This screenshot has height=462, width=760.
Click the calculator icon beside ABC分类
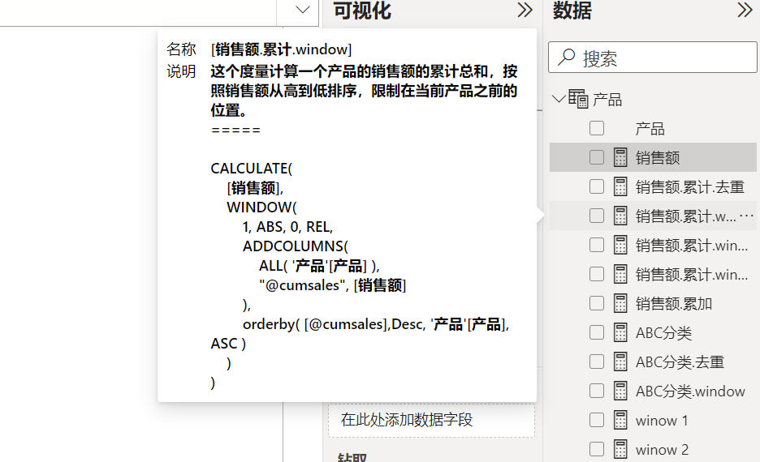click(x=620, y=333)
